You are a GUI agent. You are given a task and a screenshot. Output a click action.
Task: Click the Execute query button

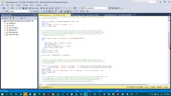pos(35,11)
